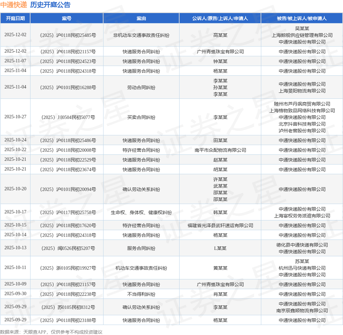This screenshot has width=343, height=335.
Task: Select the 开庭日期 column header
Action: click(15, 18)
